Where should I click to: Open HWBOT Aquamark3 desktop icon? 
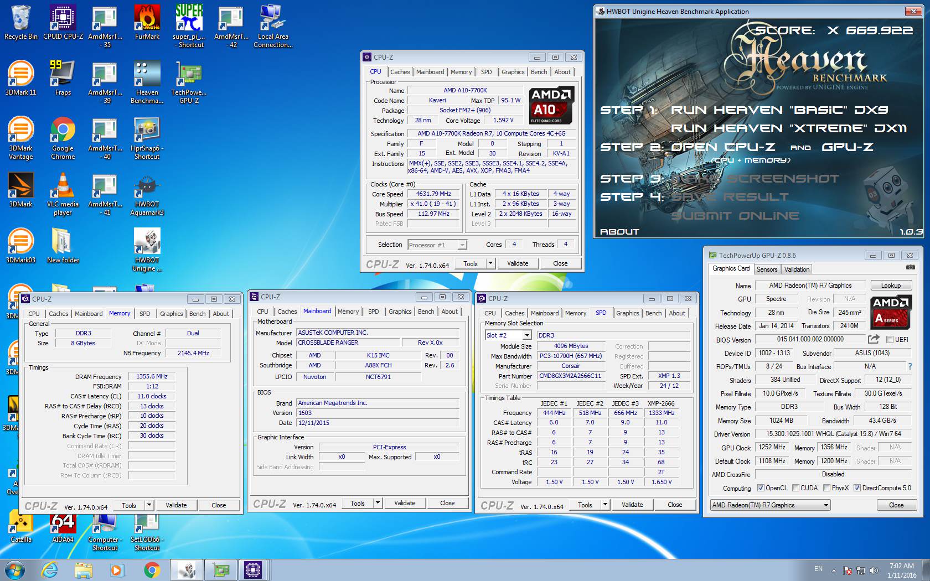coord(147,194)
